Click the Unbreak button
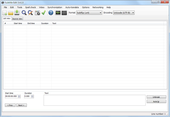 pos(156,97)
